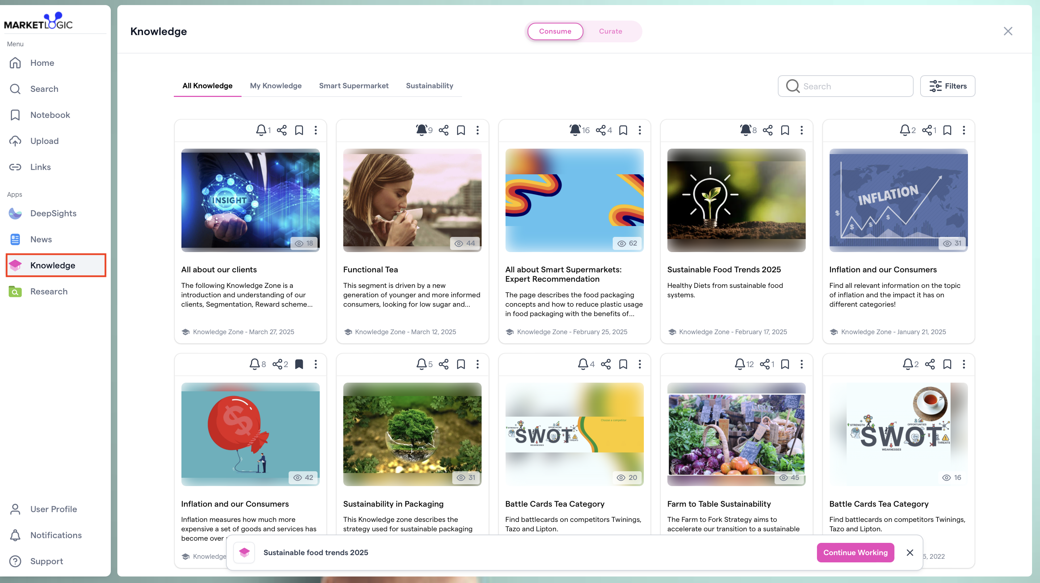Toggle notification bell on All about our clients
Screen dimensions: 1040x583
click(x=261, y=130)
